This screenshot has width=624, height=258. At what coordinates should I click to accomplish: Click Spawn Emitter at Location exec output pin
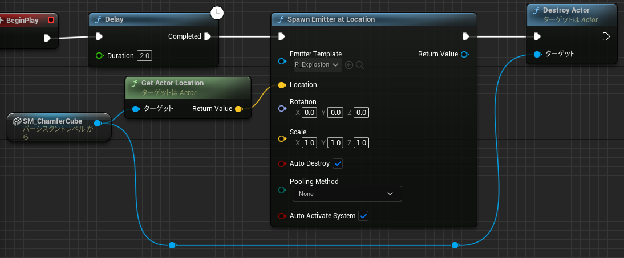(465, 36)
